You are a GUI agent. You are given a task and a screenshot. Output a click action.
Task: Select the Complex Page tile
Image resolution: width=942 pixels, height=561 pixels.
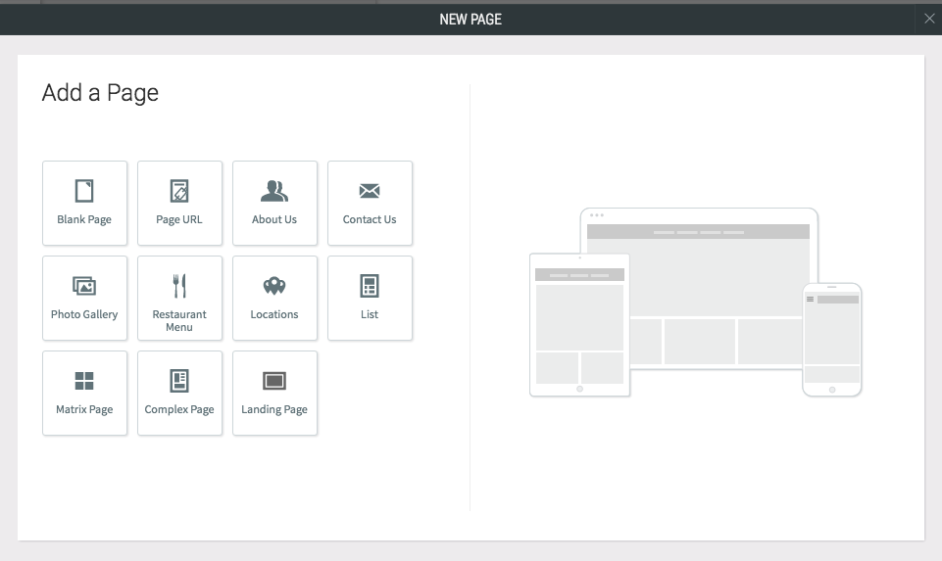point(179,393)
